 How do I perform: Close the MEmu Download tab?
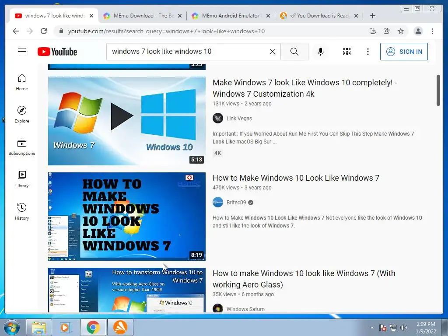click(180, 16)
